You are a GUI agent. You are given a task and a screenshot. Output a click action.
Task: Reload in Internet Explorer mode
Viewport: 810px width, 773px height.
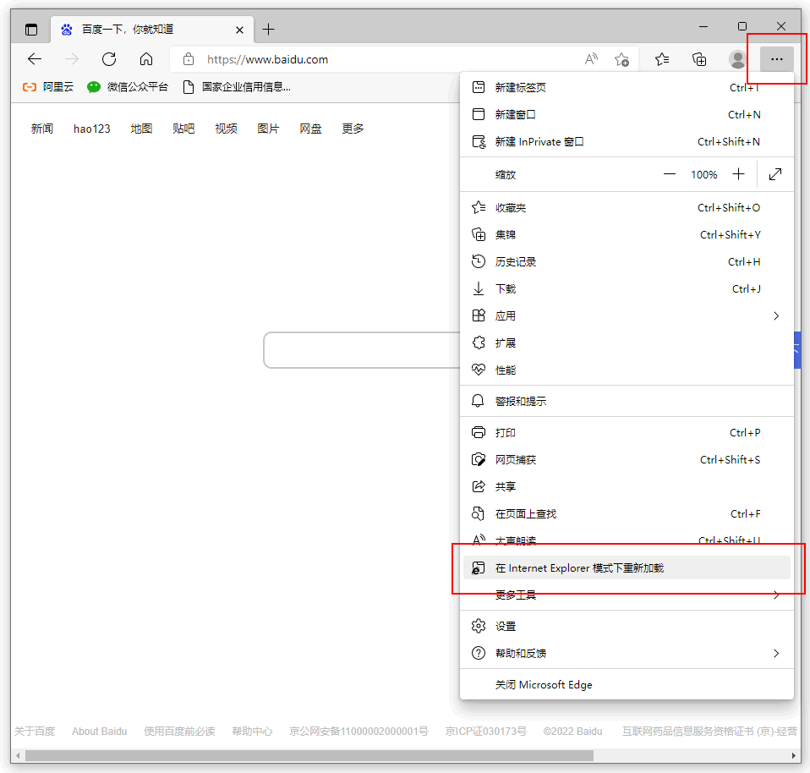click(x=627, y=567)
